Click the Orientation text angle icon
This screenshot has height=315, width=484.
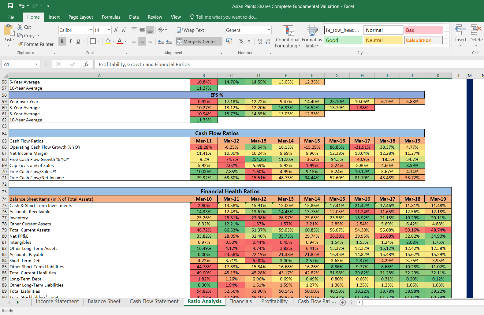(161, 30)
